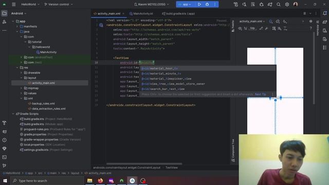
Task: Open the Logcat tool window icon
Action: click(4, 132)
